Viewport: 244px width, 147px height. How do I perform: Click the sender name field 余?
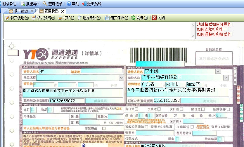tap(53, 71)
